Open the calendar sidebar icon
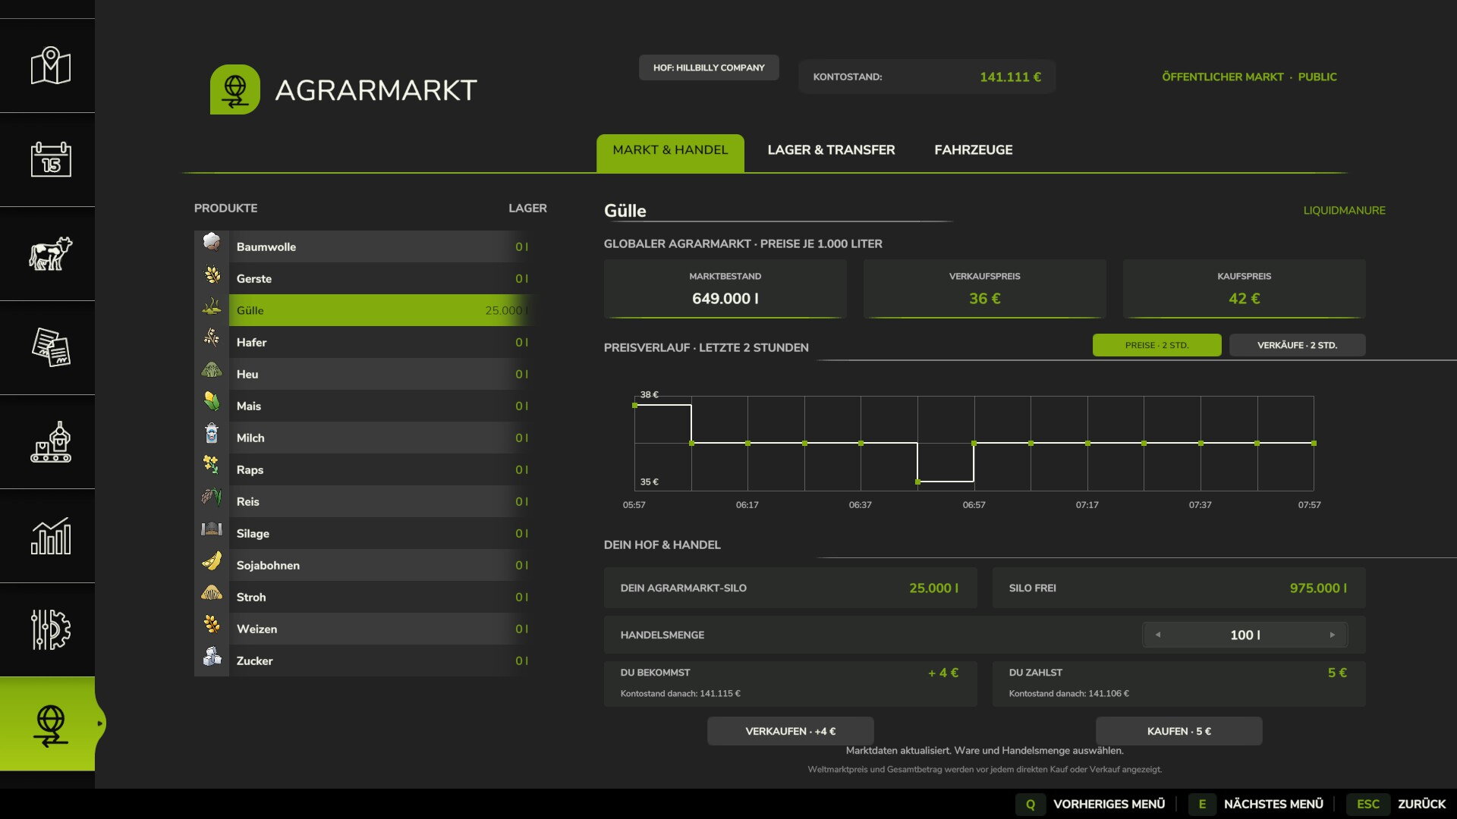This screenshot has width=1457, height=819. click(50, 160)
